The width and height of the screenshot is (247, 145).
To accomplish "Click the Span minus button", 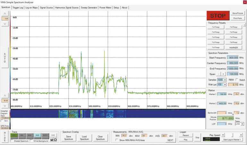I will pos(219,74).
